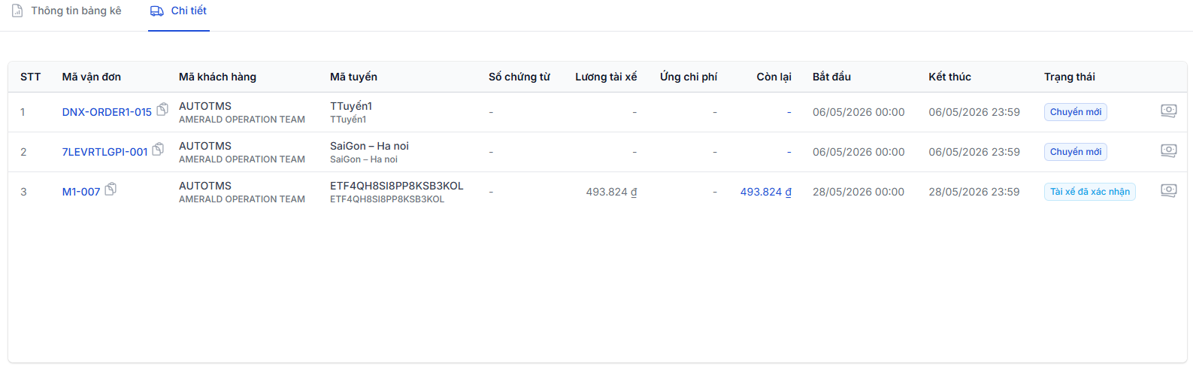Click Tài xế đã xác nhận status badge
Image resolution: width=1193 pixels, height=367 pixels.
pyautogui.click(x=1090, y=192)
